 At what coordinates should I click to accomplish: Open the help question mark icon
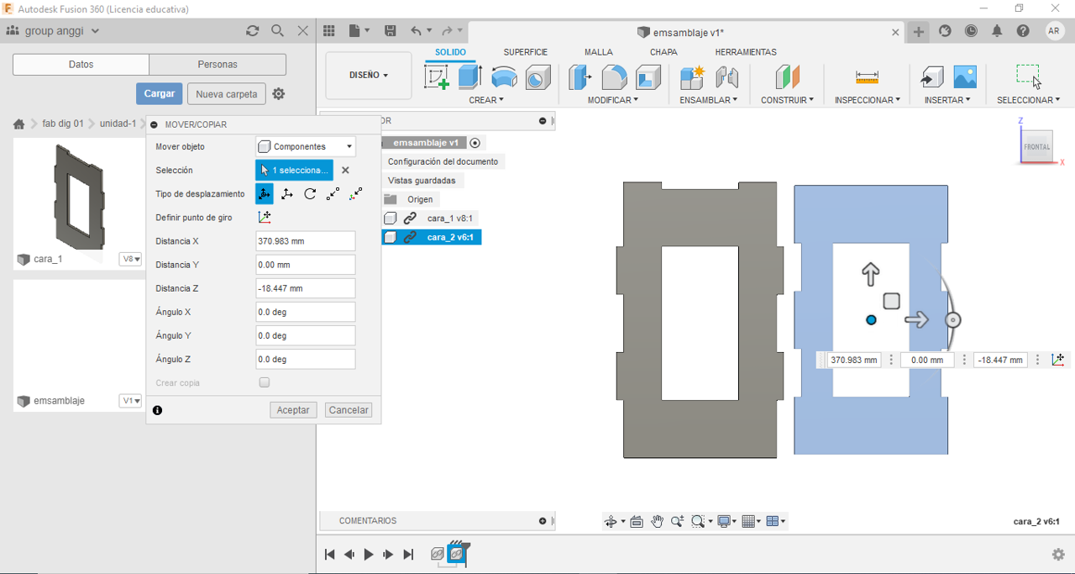[1023, 31]
